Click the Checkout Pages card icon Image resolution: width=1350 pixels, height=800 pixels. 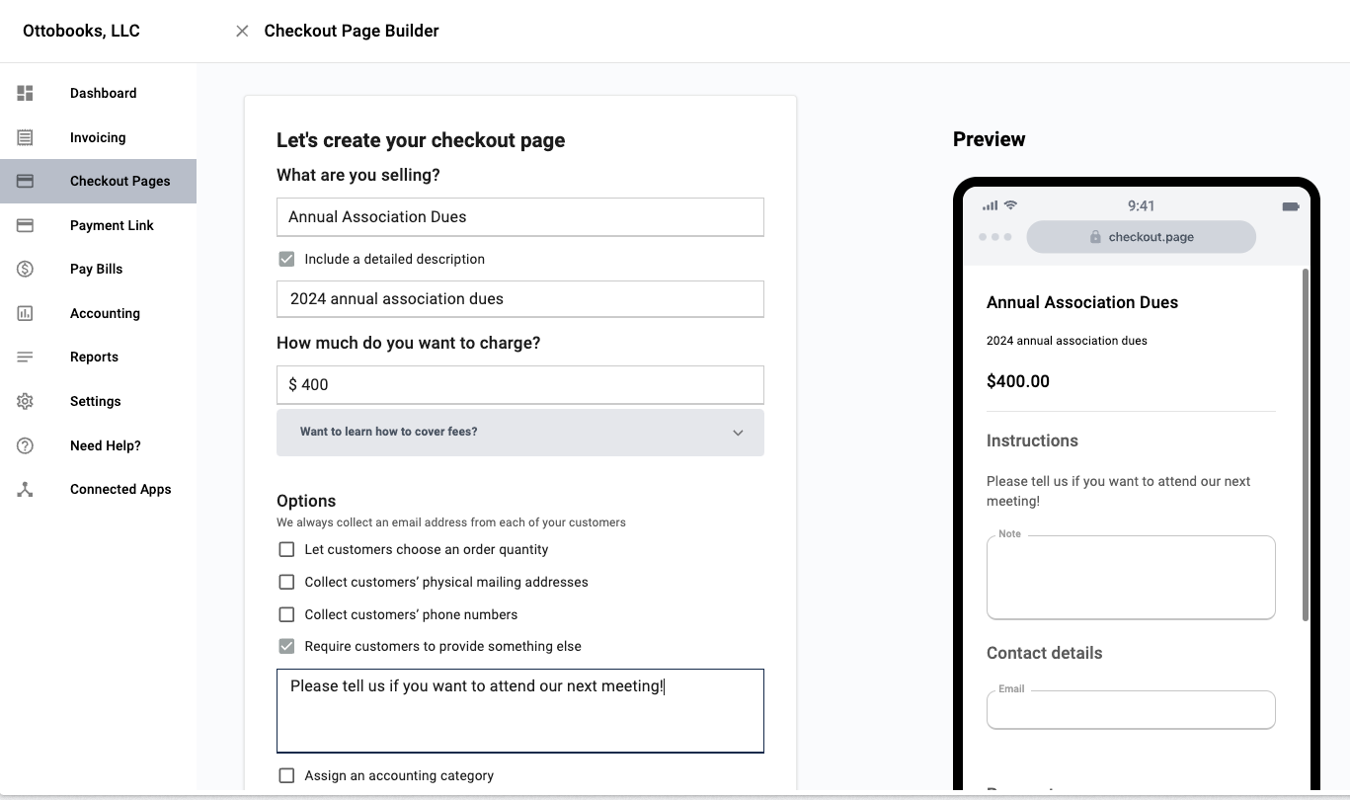[x=24, y=181]
